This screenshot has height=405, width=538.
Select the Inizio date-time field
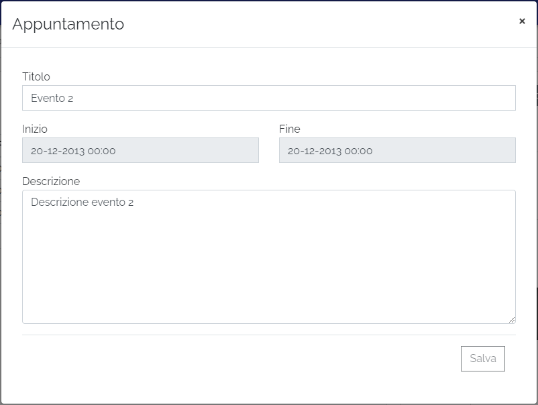pyautogui.click(x=140, y=150)
